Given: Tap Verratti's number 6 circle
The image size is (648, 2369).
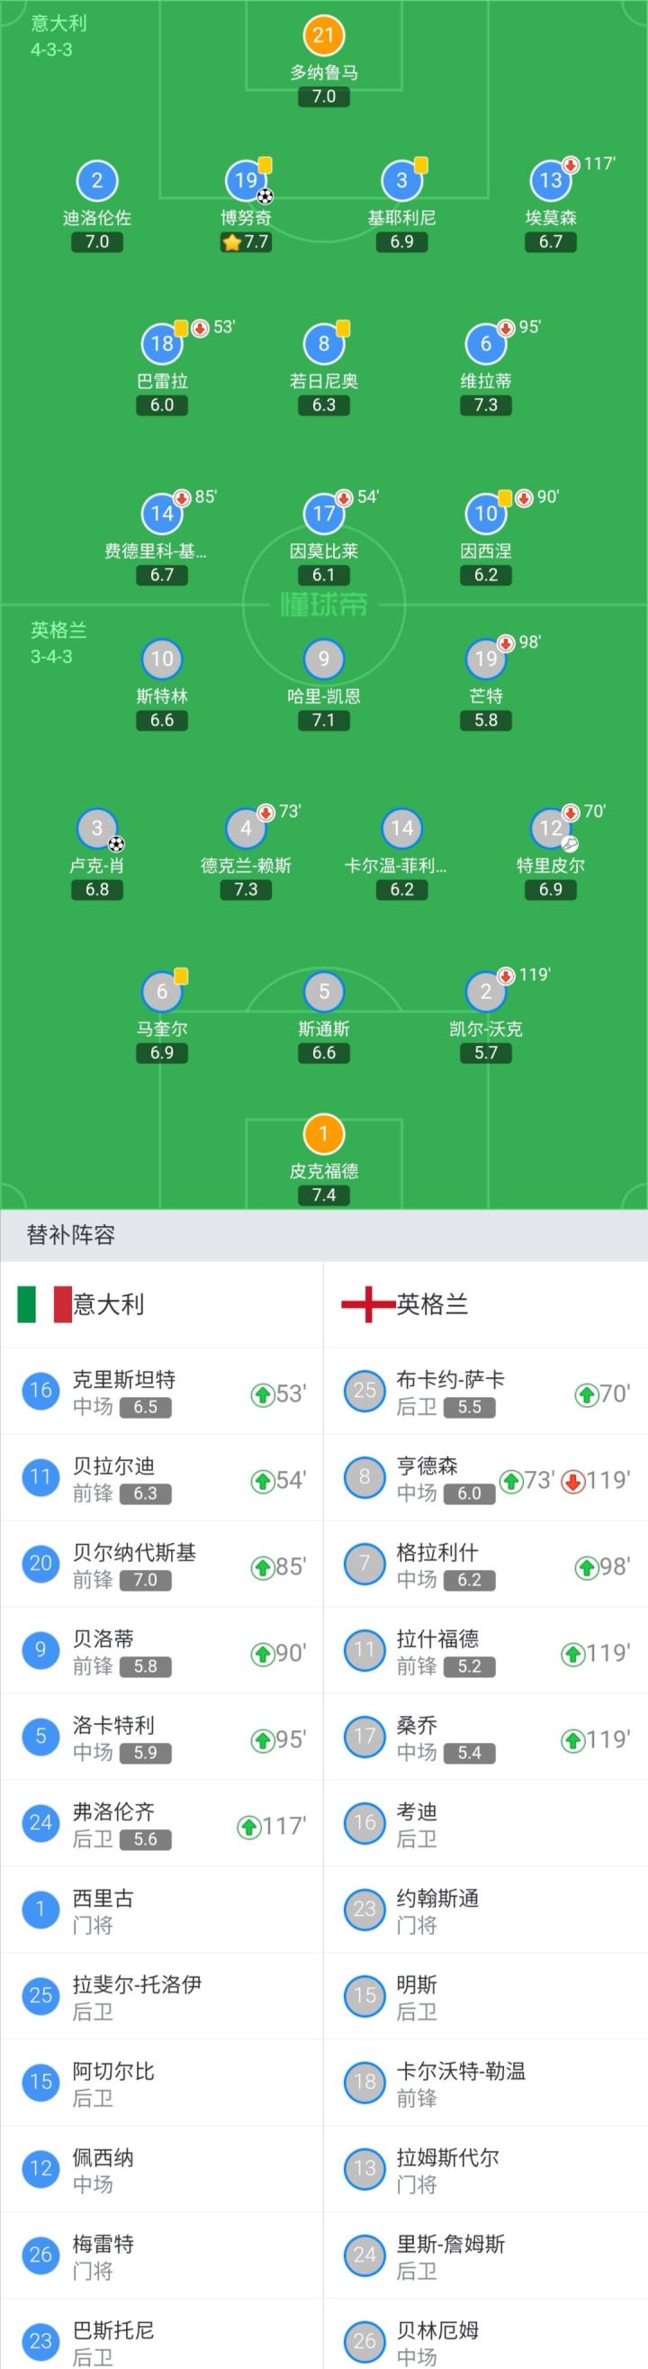Looking at the screenshot, I should [485, 345].
